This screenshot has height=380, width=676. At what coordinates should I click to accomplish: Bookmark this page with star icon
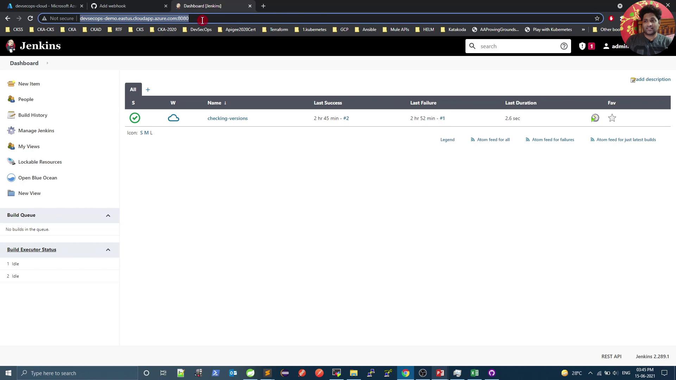click(x=597, y=18)
